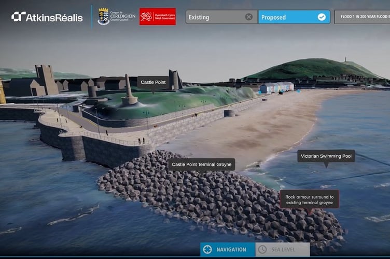Click the Castle Point Terminal Groyne label
This screenshot has height=259, width=390.
click(201, 164)
